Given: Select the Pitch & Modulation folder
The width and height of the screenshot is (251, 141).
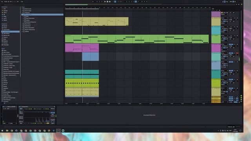Looking at the screenshot, I should click(x=30, y=28).
